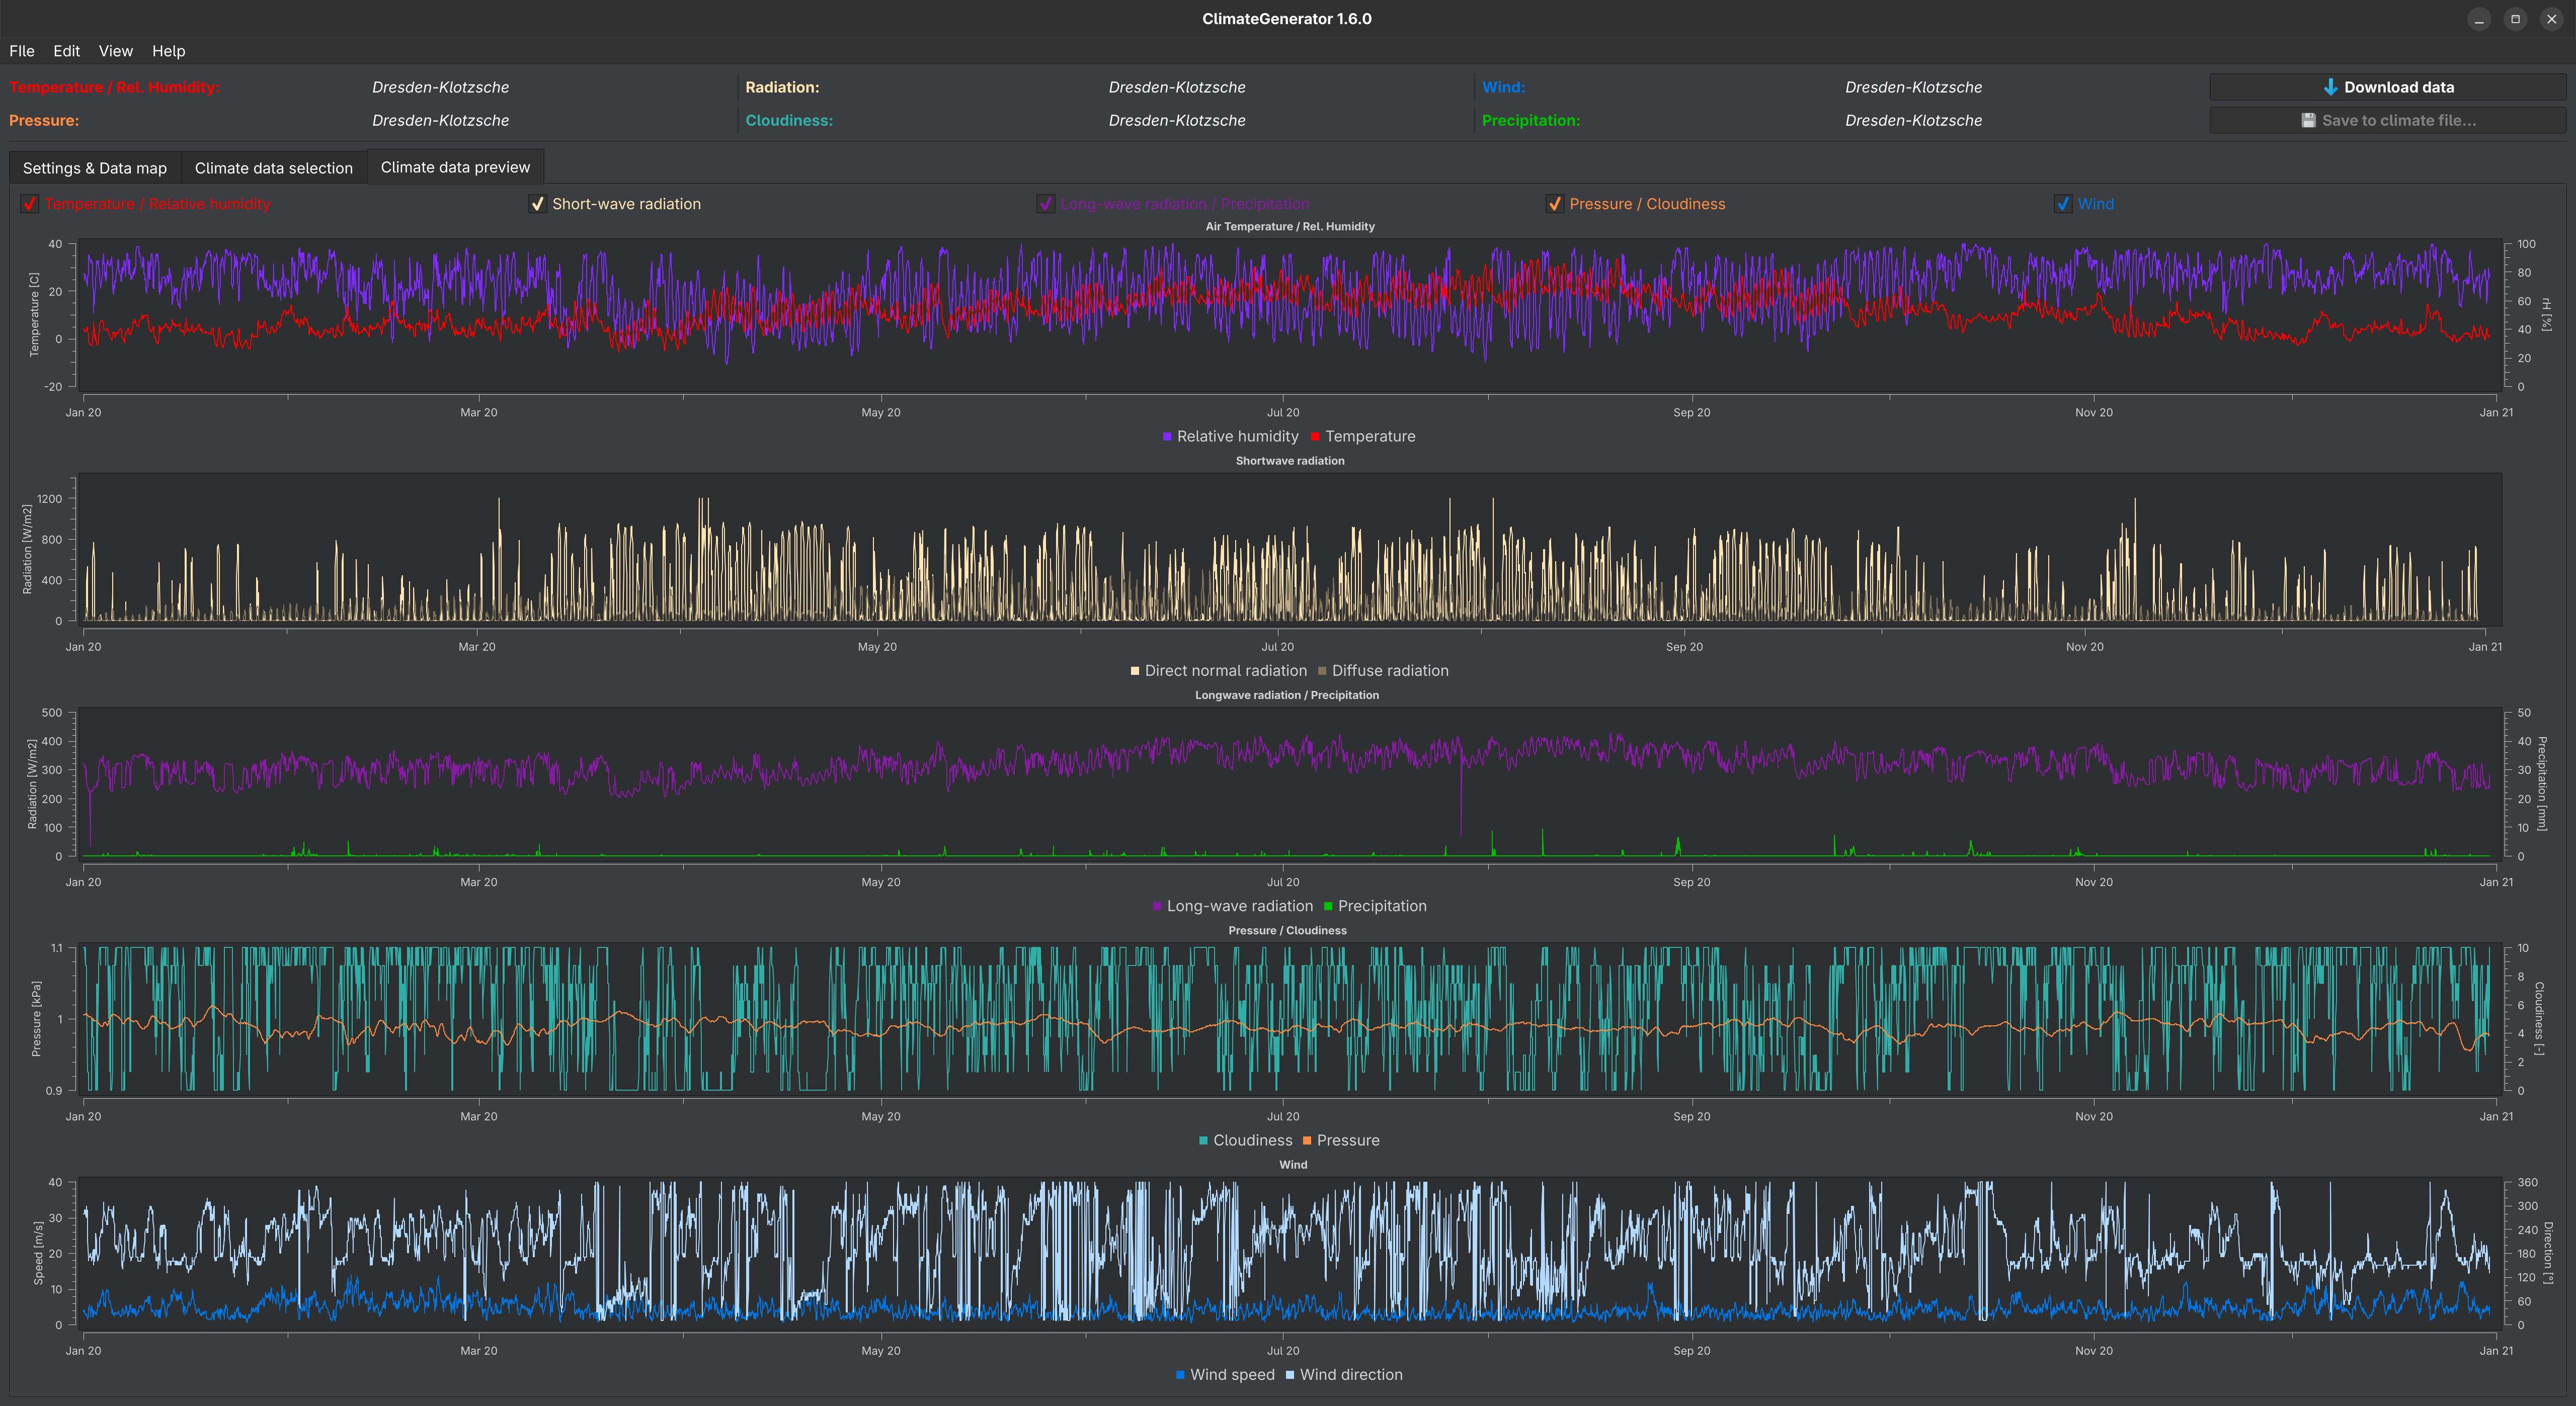Viewport: 2576px width, 1406px height.
Task: Open the File menu
Action: [x=22, y=51]
